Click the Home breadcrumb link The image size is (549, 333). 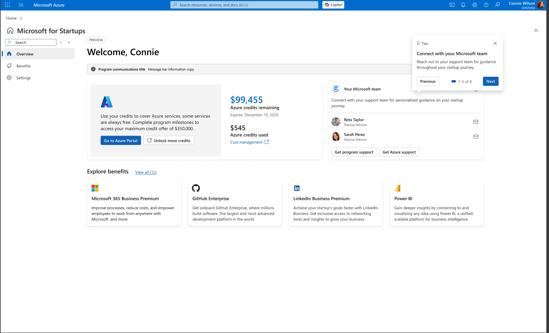pos(11,18)
